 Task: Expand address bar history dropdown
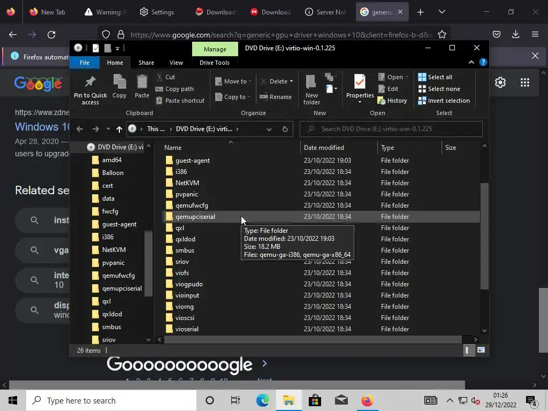269,129
